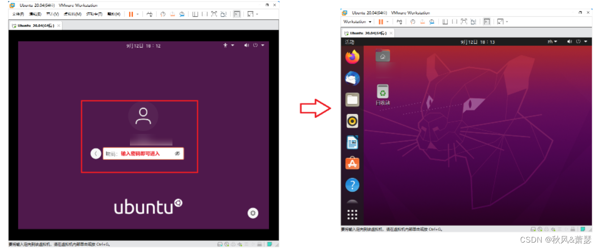Open Help from the Ubuntu dock
Viewport: 598px width, 248px height.
[x=353, y=184]
